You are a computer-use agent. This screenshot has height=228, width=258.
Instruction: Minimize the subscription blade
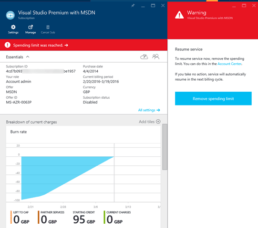pyautogui.click(x=143, y=7)
